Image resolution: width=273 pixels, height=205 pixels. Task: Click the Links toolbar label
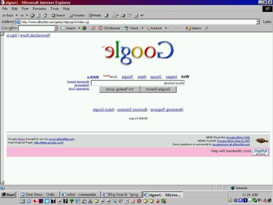coord(267,22)
